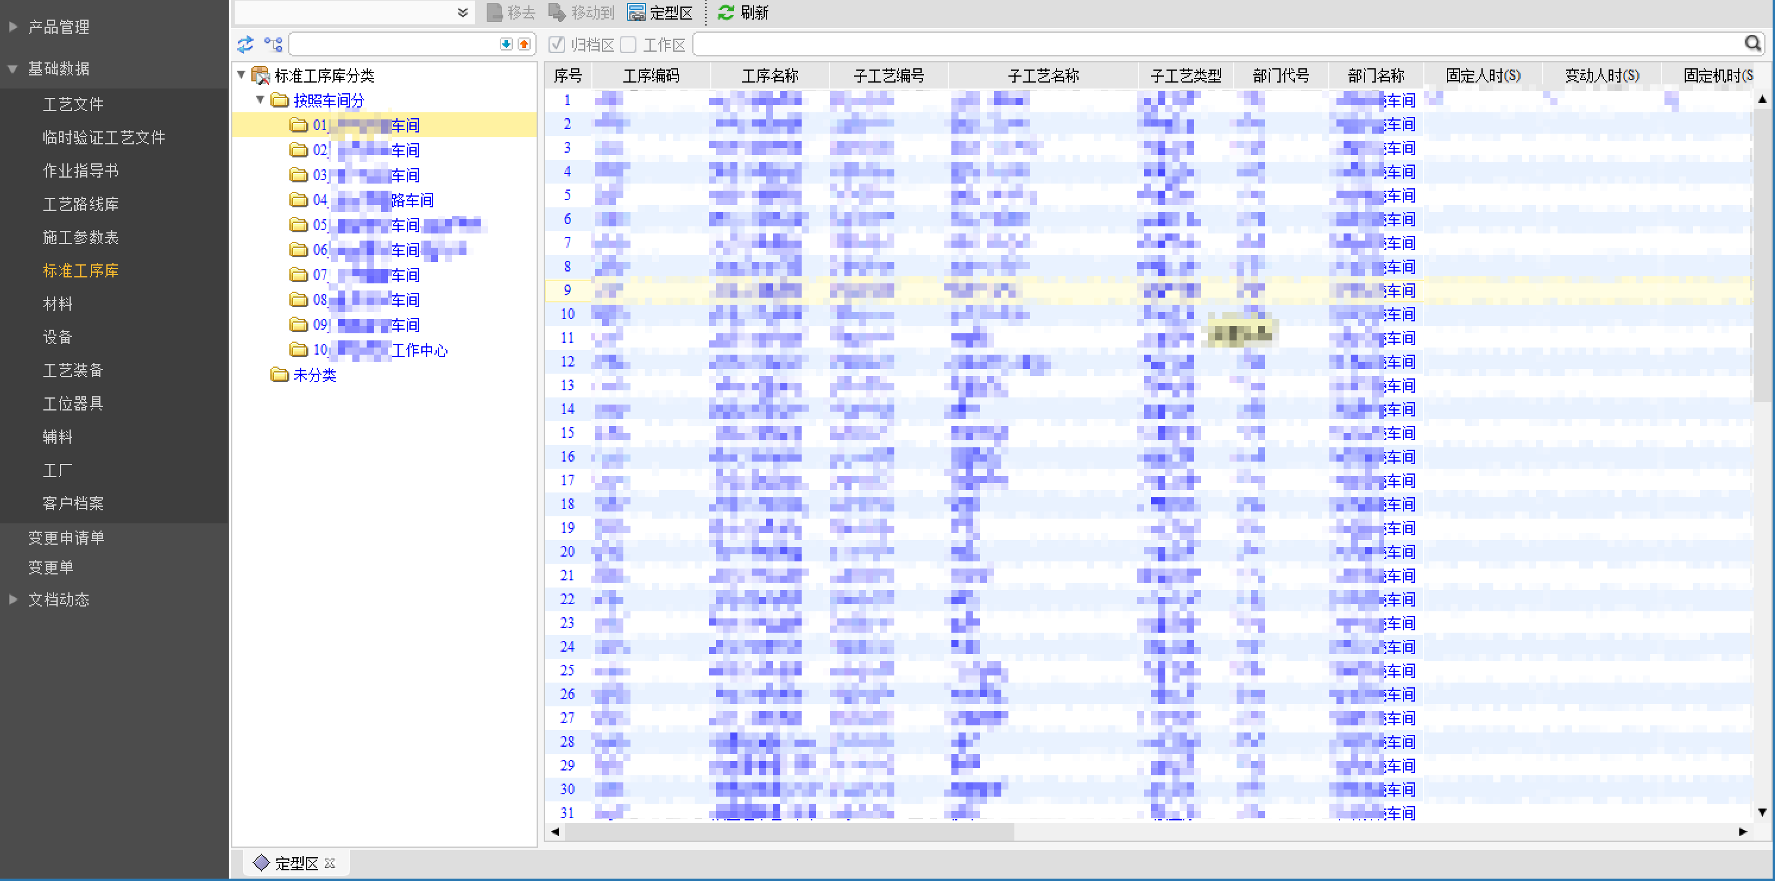Click the blue down arrow in tree search

[506, 44]
